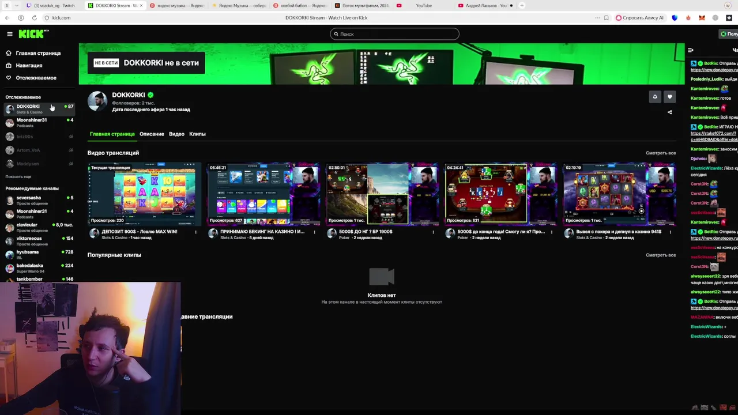Open three-dot menu of ДЕПОЗИТ 900$ video
738x415 pixels.
point(195,232)
